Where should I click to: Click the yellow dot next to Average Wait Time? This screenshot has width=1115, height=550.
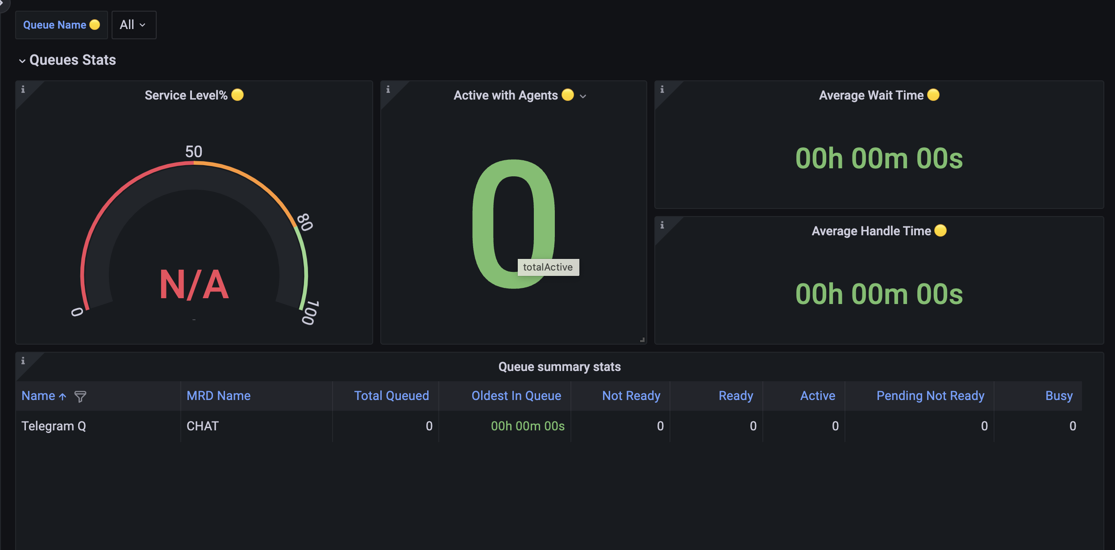[x=933, y=95]
